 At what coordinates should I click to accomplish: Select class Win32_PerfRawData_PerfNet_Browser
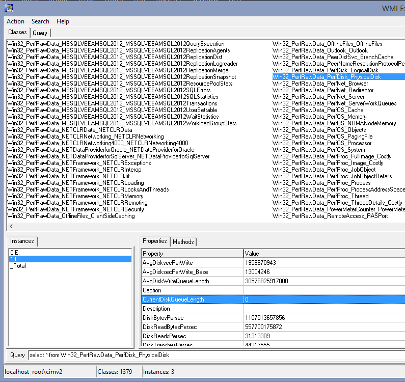[x=320, y=84]
